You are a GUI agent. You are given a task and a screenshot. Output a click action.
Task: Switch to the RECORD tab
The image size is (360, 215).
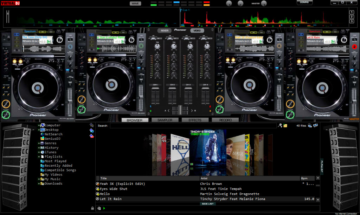pos(225,120)
